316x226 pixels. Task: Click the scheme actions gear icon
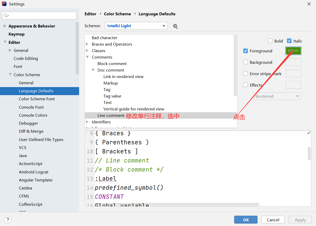[175, 26]
